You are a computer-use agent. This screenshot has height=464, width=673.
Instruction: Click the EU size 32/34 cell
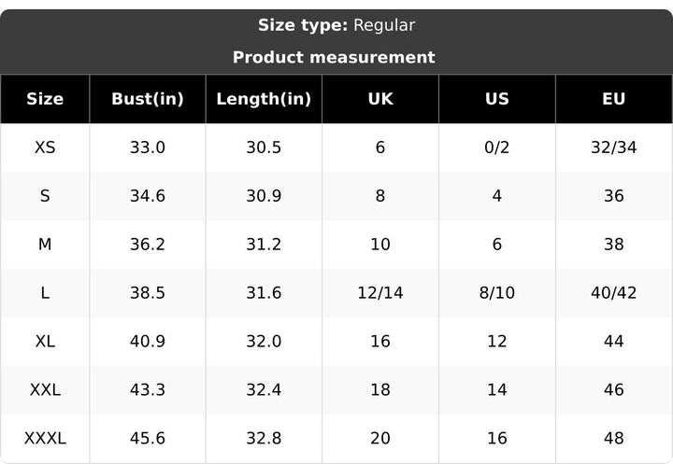[614, 148]
